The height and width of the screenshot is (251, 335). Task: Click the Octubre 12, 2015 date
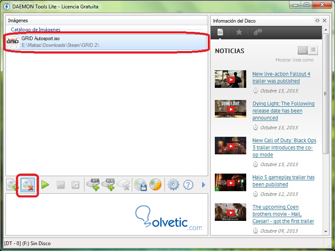tap(279, 194)
